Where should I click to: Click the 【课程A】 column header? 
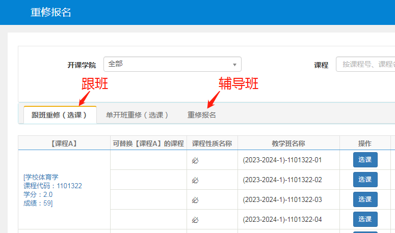coord(64,143)
